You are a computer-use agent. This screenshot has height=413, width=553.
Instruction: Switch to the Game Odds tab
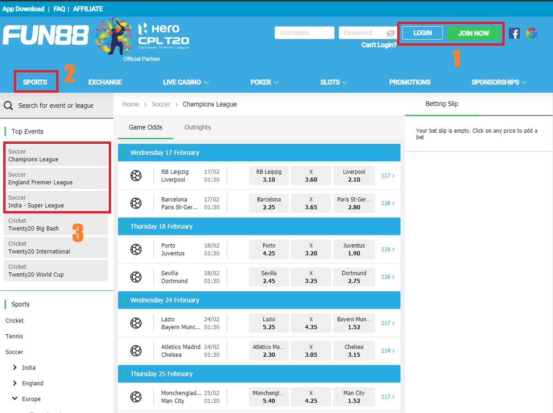pyautogui.click(x=146, y=127)
